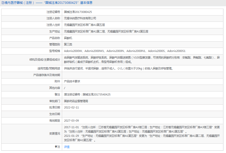This screenshot has width=226, height=153.
Task: Click the 注 label in the last row
Action: coord(59,147)
